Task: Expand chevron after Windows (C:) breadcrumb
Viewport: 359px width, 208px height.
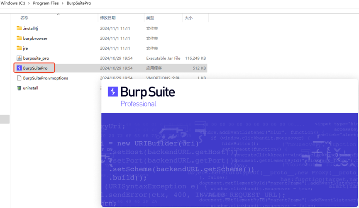Action: tap(29, 3)
